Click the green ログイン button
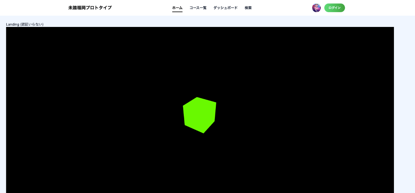This screenshot has width=415, height=193. 334,8
